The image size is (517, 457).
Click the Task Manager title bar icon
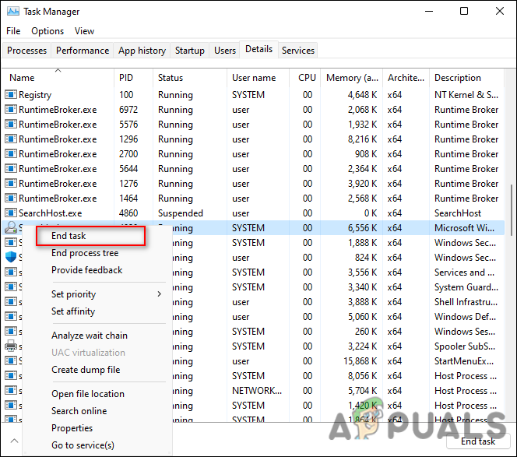[13, 12]
